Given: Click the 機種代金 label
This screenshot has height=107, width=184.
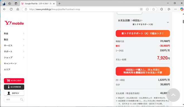Looking at the screenshot, I should click(x=120, y=41).
